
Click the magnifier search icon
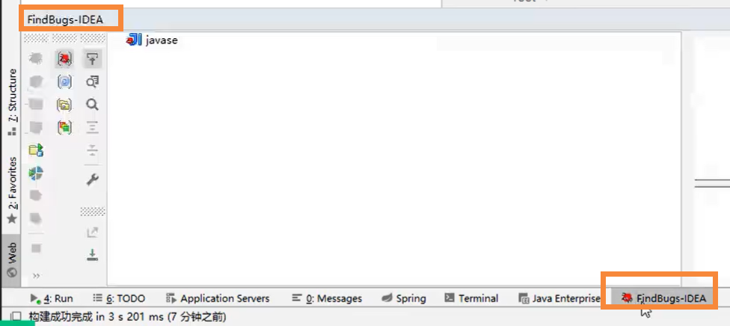click(x=92, y=105)
